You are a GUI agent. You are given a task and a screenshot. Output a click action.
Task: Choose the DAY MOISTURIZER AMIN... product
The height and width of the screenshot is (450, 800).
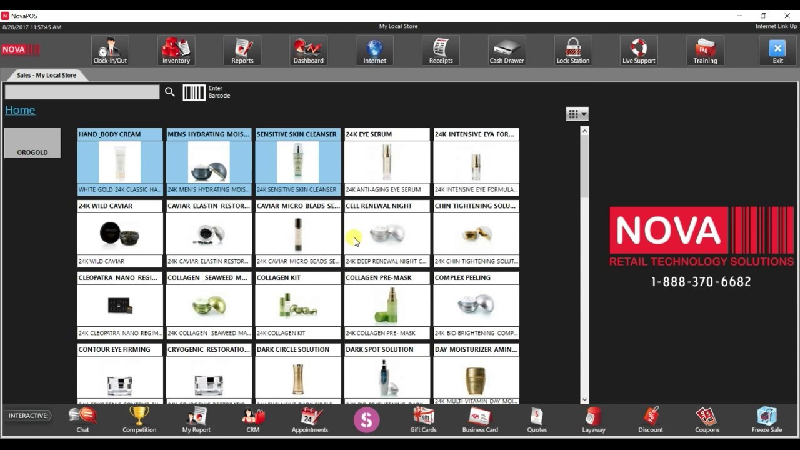[x=476, y=373]
